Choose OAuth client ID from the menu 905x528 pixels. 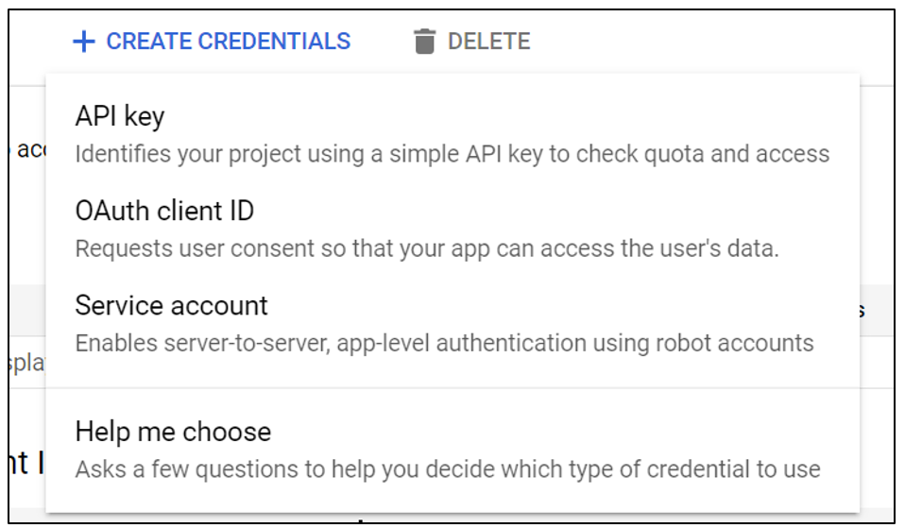[164, 211]
